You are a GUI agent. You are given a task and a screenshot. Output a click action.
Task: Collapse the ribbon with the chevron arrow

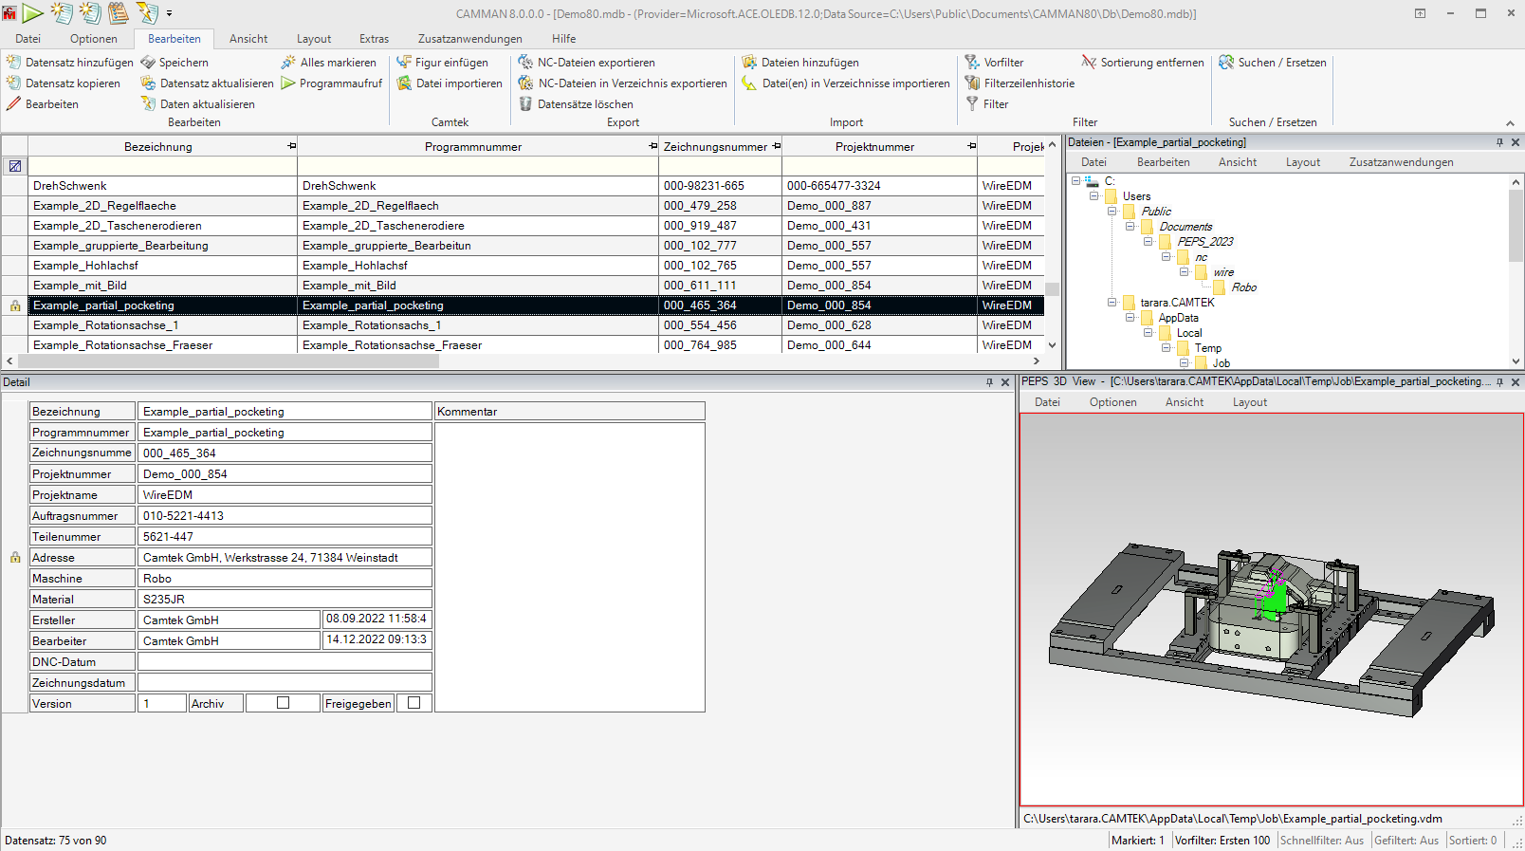[1510, 123]
